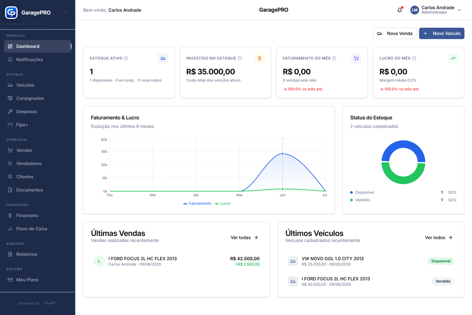Click help icon beside Lucro do Mês
This screenshot has width=472, height=315.
click(414, 58)
